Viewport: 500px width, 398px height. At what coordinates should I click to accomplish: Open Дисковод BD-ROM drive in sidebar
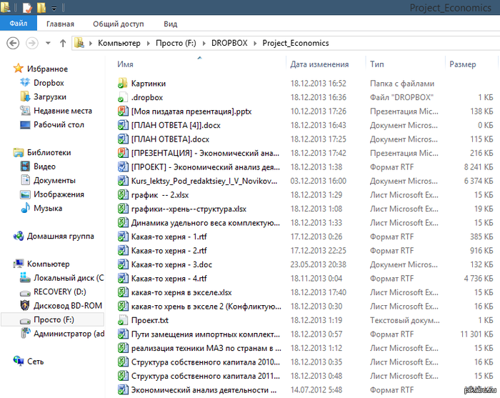(69, 305)
